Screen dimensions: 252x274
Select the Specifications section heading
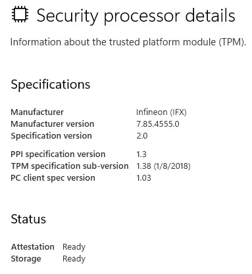51,85
